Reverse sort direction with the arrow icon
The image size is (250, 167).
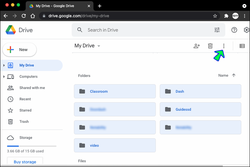tap(234, 75)
